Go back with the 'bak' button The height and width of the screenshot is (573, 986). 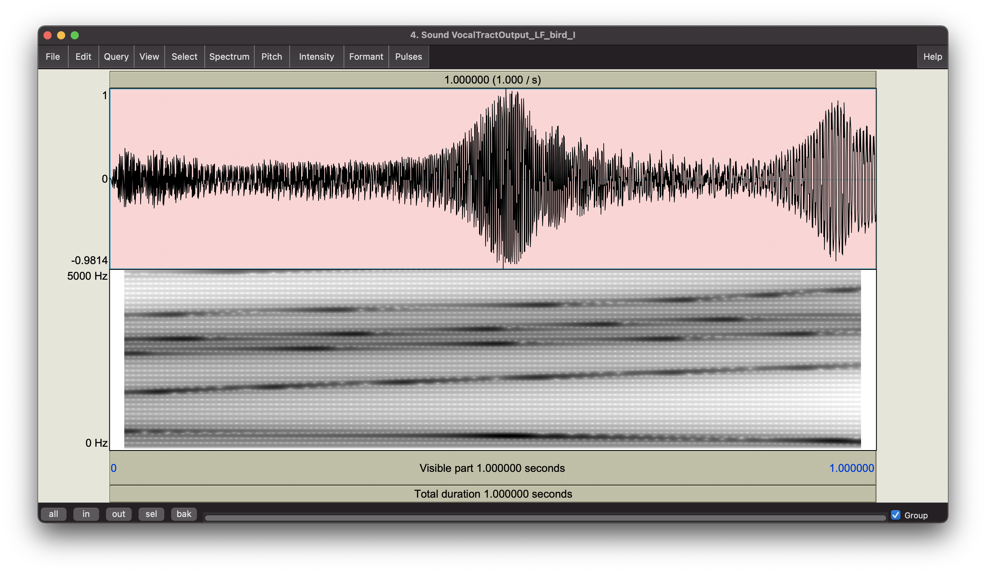(184, 514)
